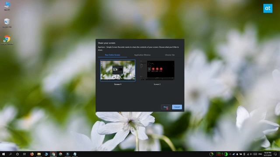Select the Screen 1 preview thumbnail
This screenshot has height=157, width=280.
pos(118,71)
